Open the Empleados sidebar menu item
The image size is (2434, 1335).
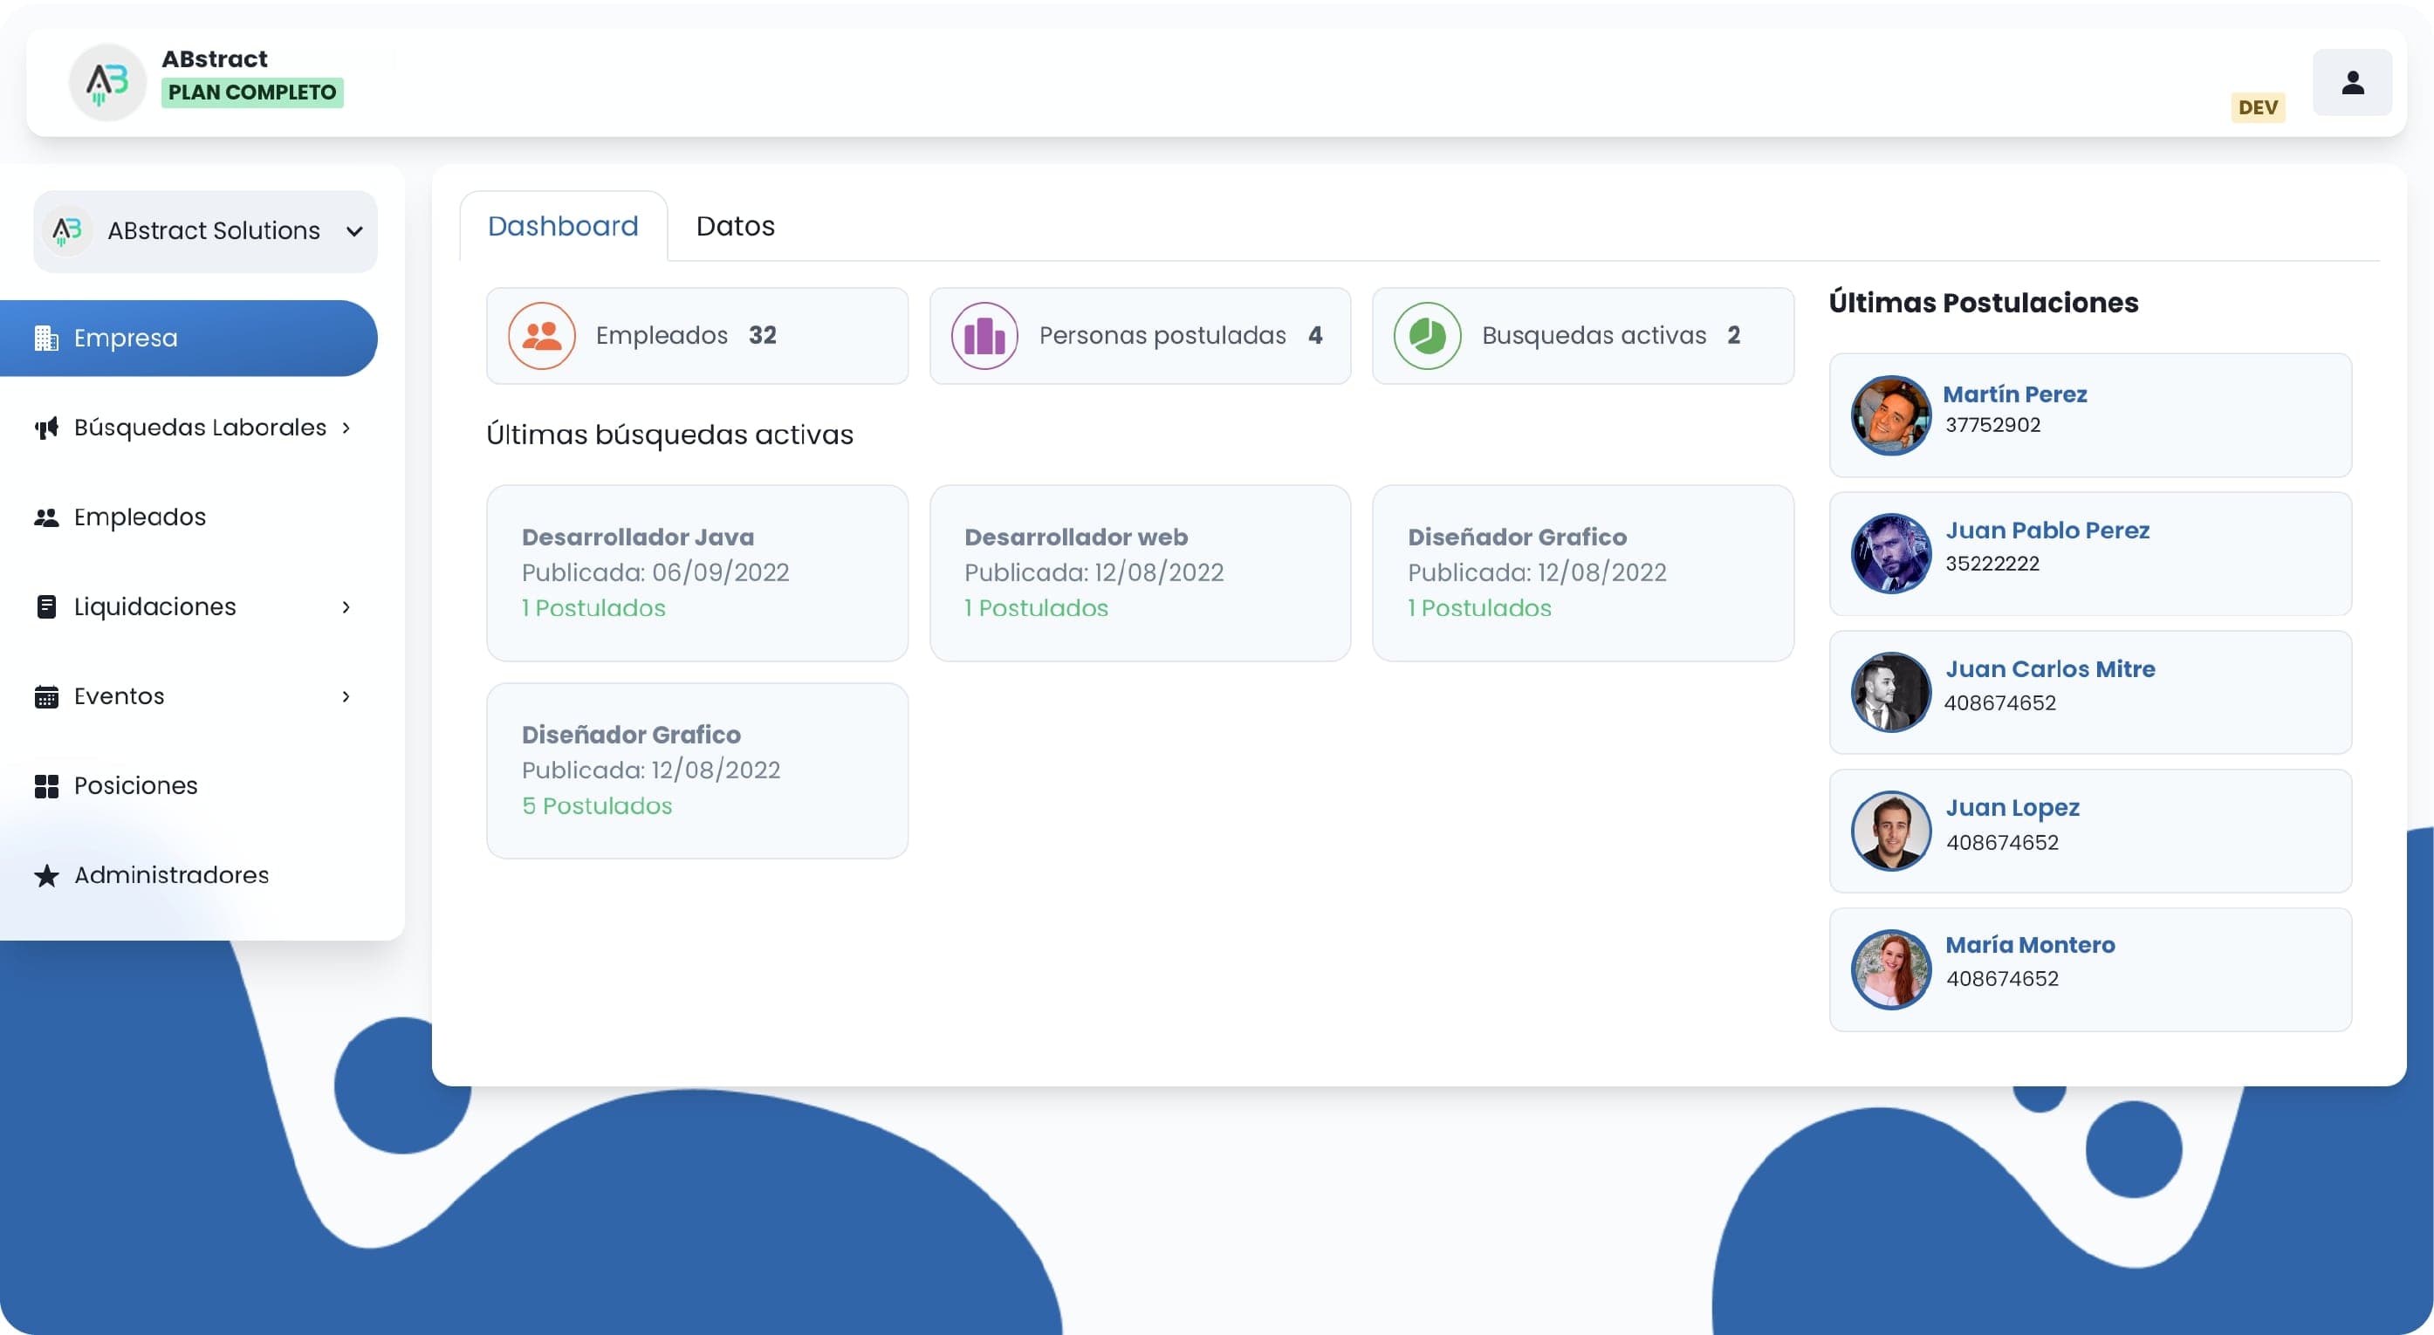coord(139,517)
